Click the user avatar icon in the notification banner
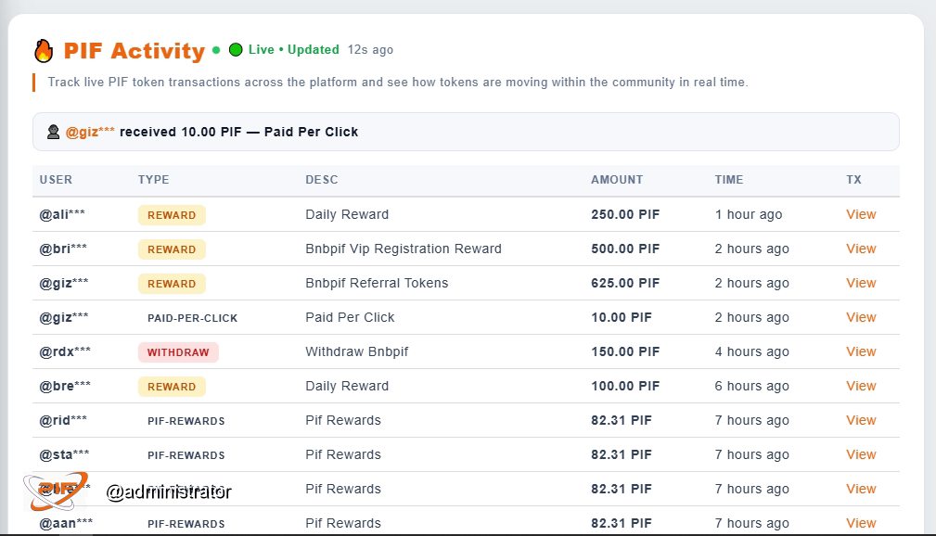The width and height of the screenshot is (936, 536). pos(53,132)
